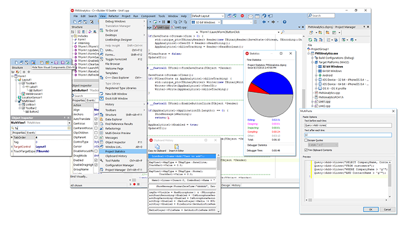Image resolution: width=403 pixels, height=226 pixels.
Task: Select Project Statistics in View menu
Action: 123,152
